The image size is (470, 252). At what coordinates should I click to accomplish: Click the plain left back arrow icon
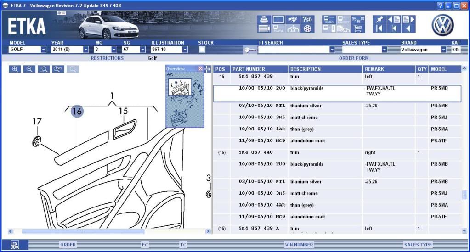pyautogui.click(x=408, y=29)
